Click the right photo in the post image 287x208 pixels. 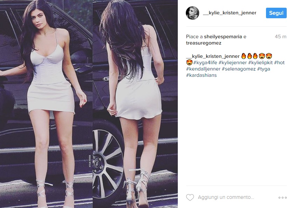135,104
